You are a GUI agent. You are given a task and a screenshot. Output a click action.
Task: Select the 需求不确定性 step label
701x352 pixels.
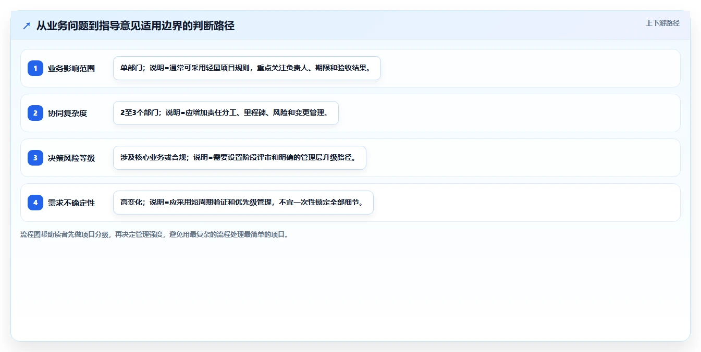71,203
